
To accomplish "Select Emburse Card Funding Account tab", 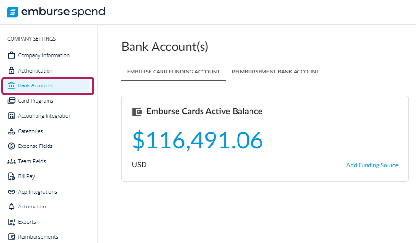I will pos(174,72).
